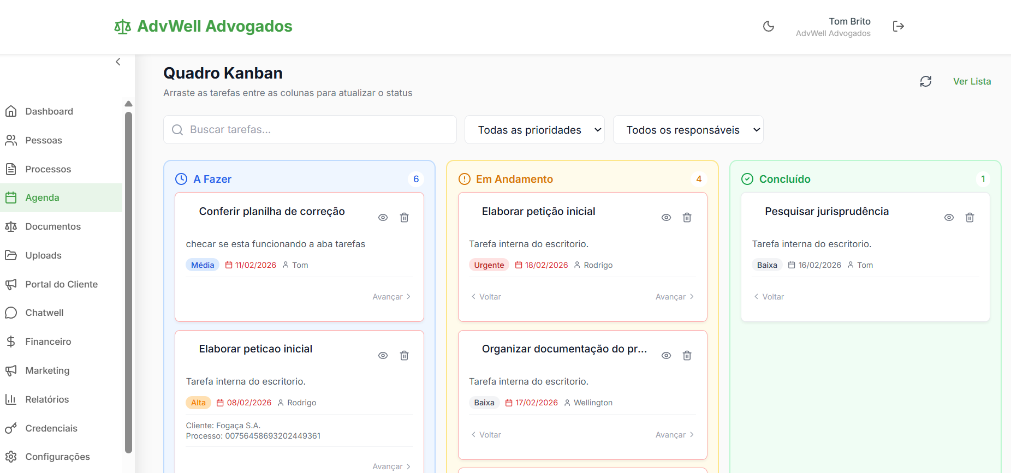Click the sidebar scroll up arrow
This screenshot has height=473, width=1011.
tap(129, 104)
